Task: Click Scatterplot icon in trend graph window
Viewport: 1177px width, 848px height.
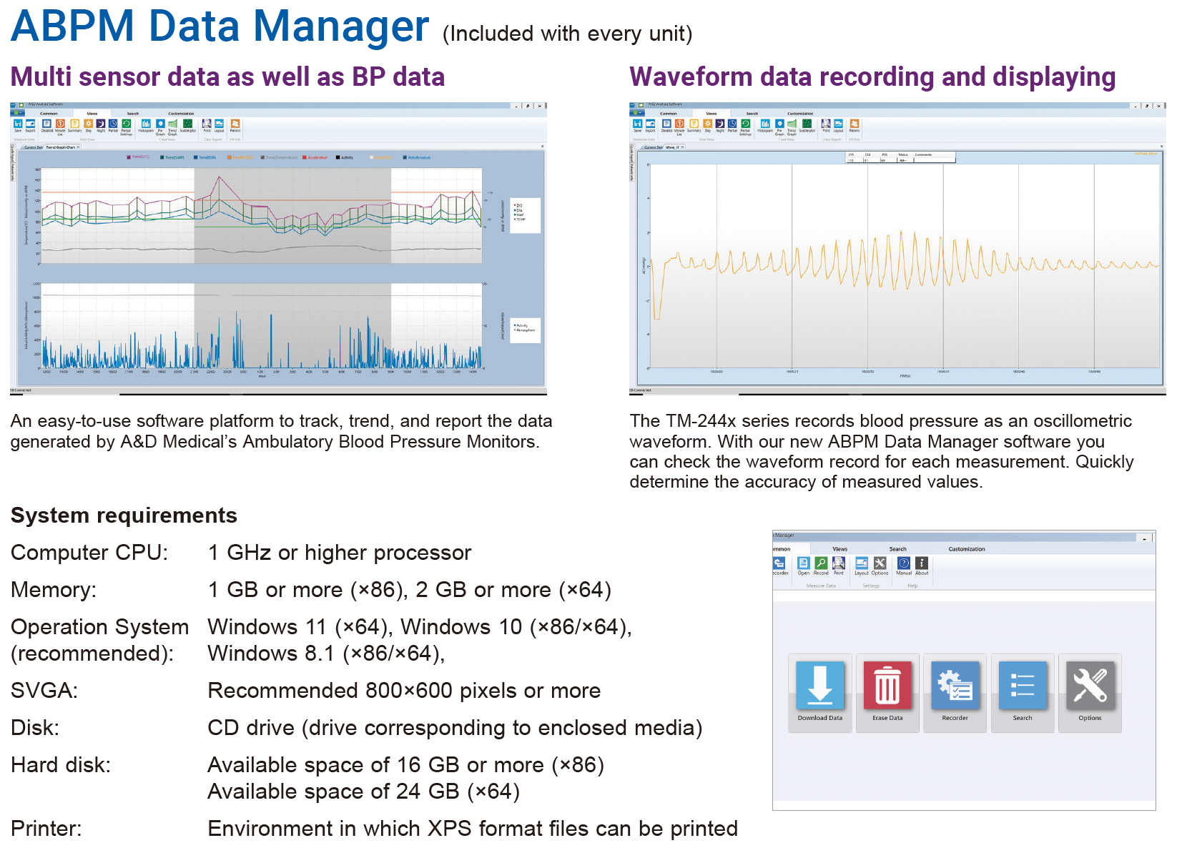Action: (x=187, y=125)
